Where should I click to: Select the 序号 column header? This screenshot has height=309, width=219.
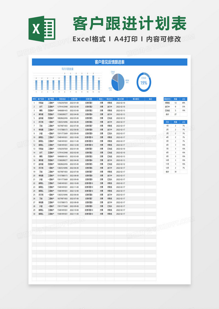[34, 99]
